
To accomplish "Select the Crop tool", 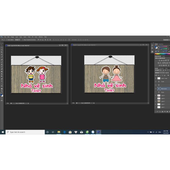I will [2, 55].
